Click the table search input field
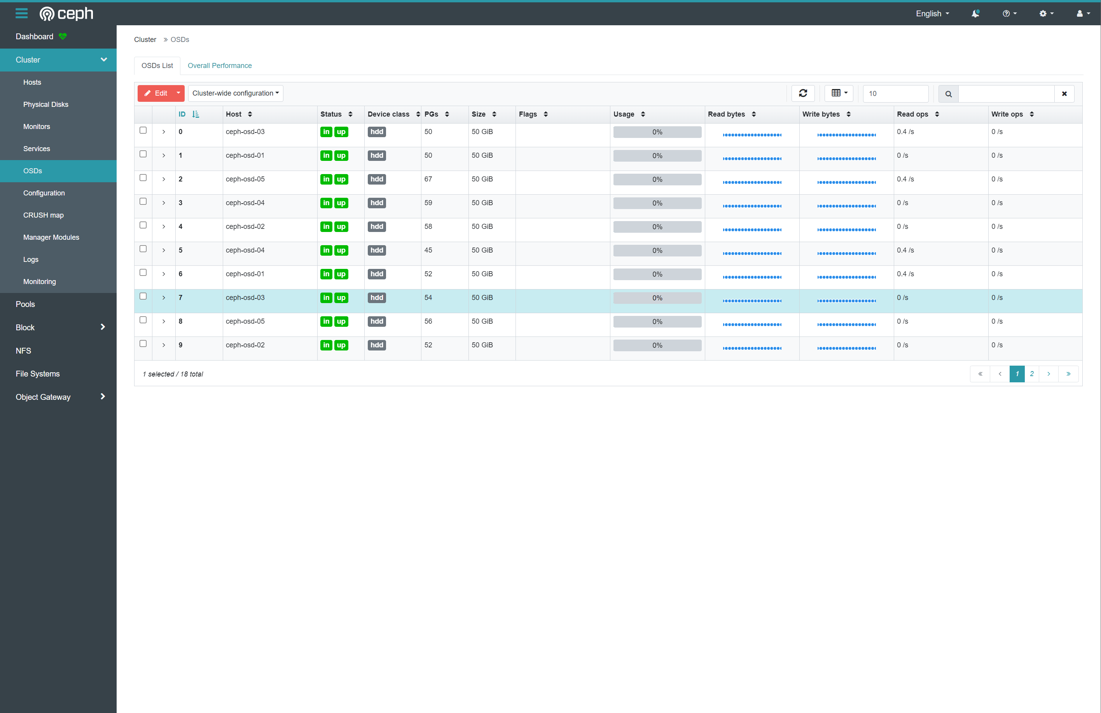The image size is (1101, 713). pyautogui.click(x=1006, y=94)
